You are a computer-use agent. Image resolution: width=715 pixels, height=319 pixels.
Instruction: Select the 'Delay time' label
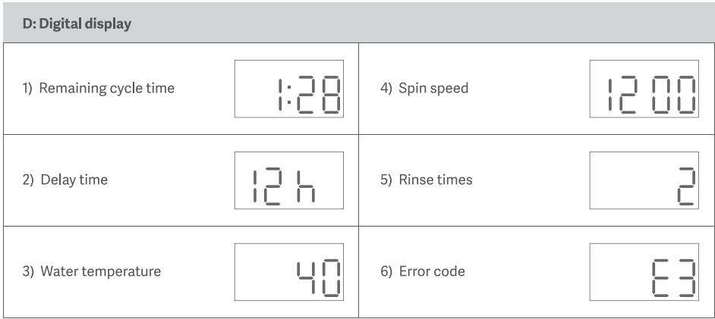point(74,180)
